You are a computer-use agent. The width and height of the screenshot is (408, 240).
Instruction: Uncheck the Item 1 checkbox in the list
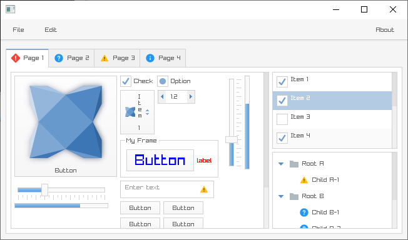pyautogui.click(x=282, y=82)
